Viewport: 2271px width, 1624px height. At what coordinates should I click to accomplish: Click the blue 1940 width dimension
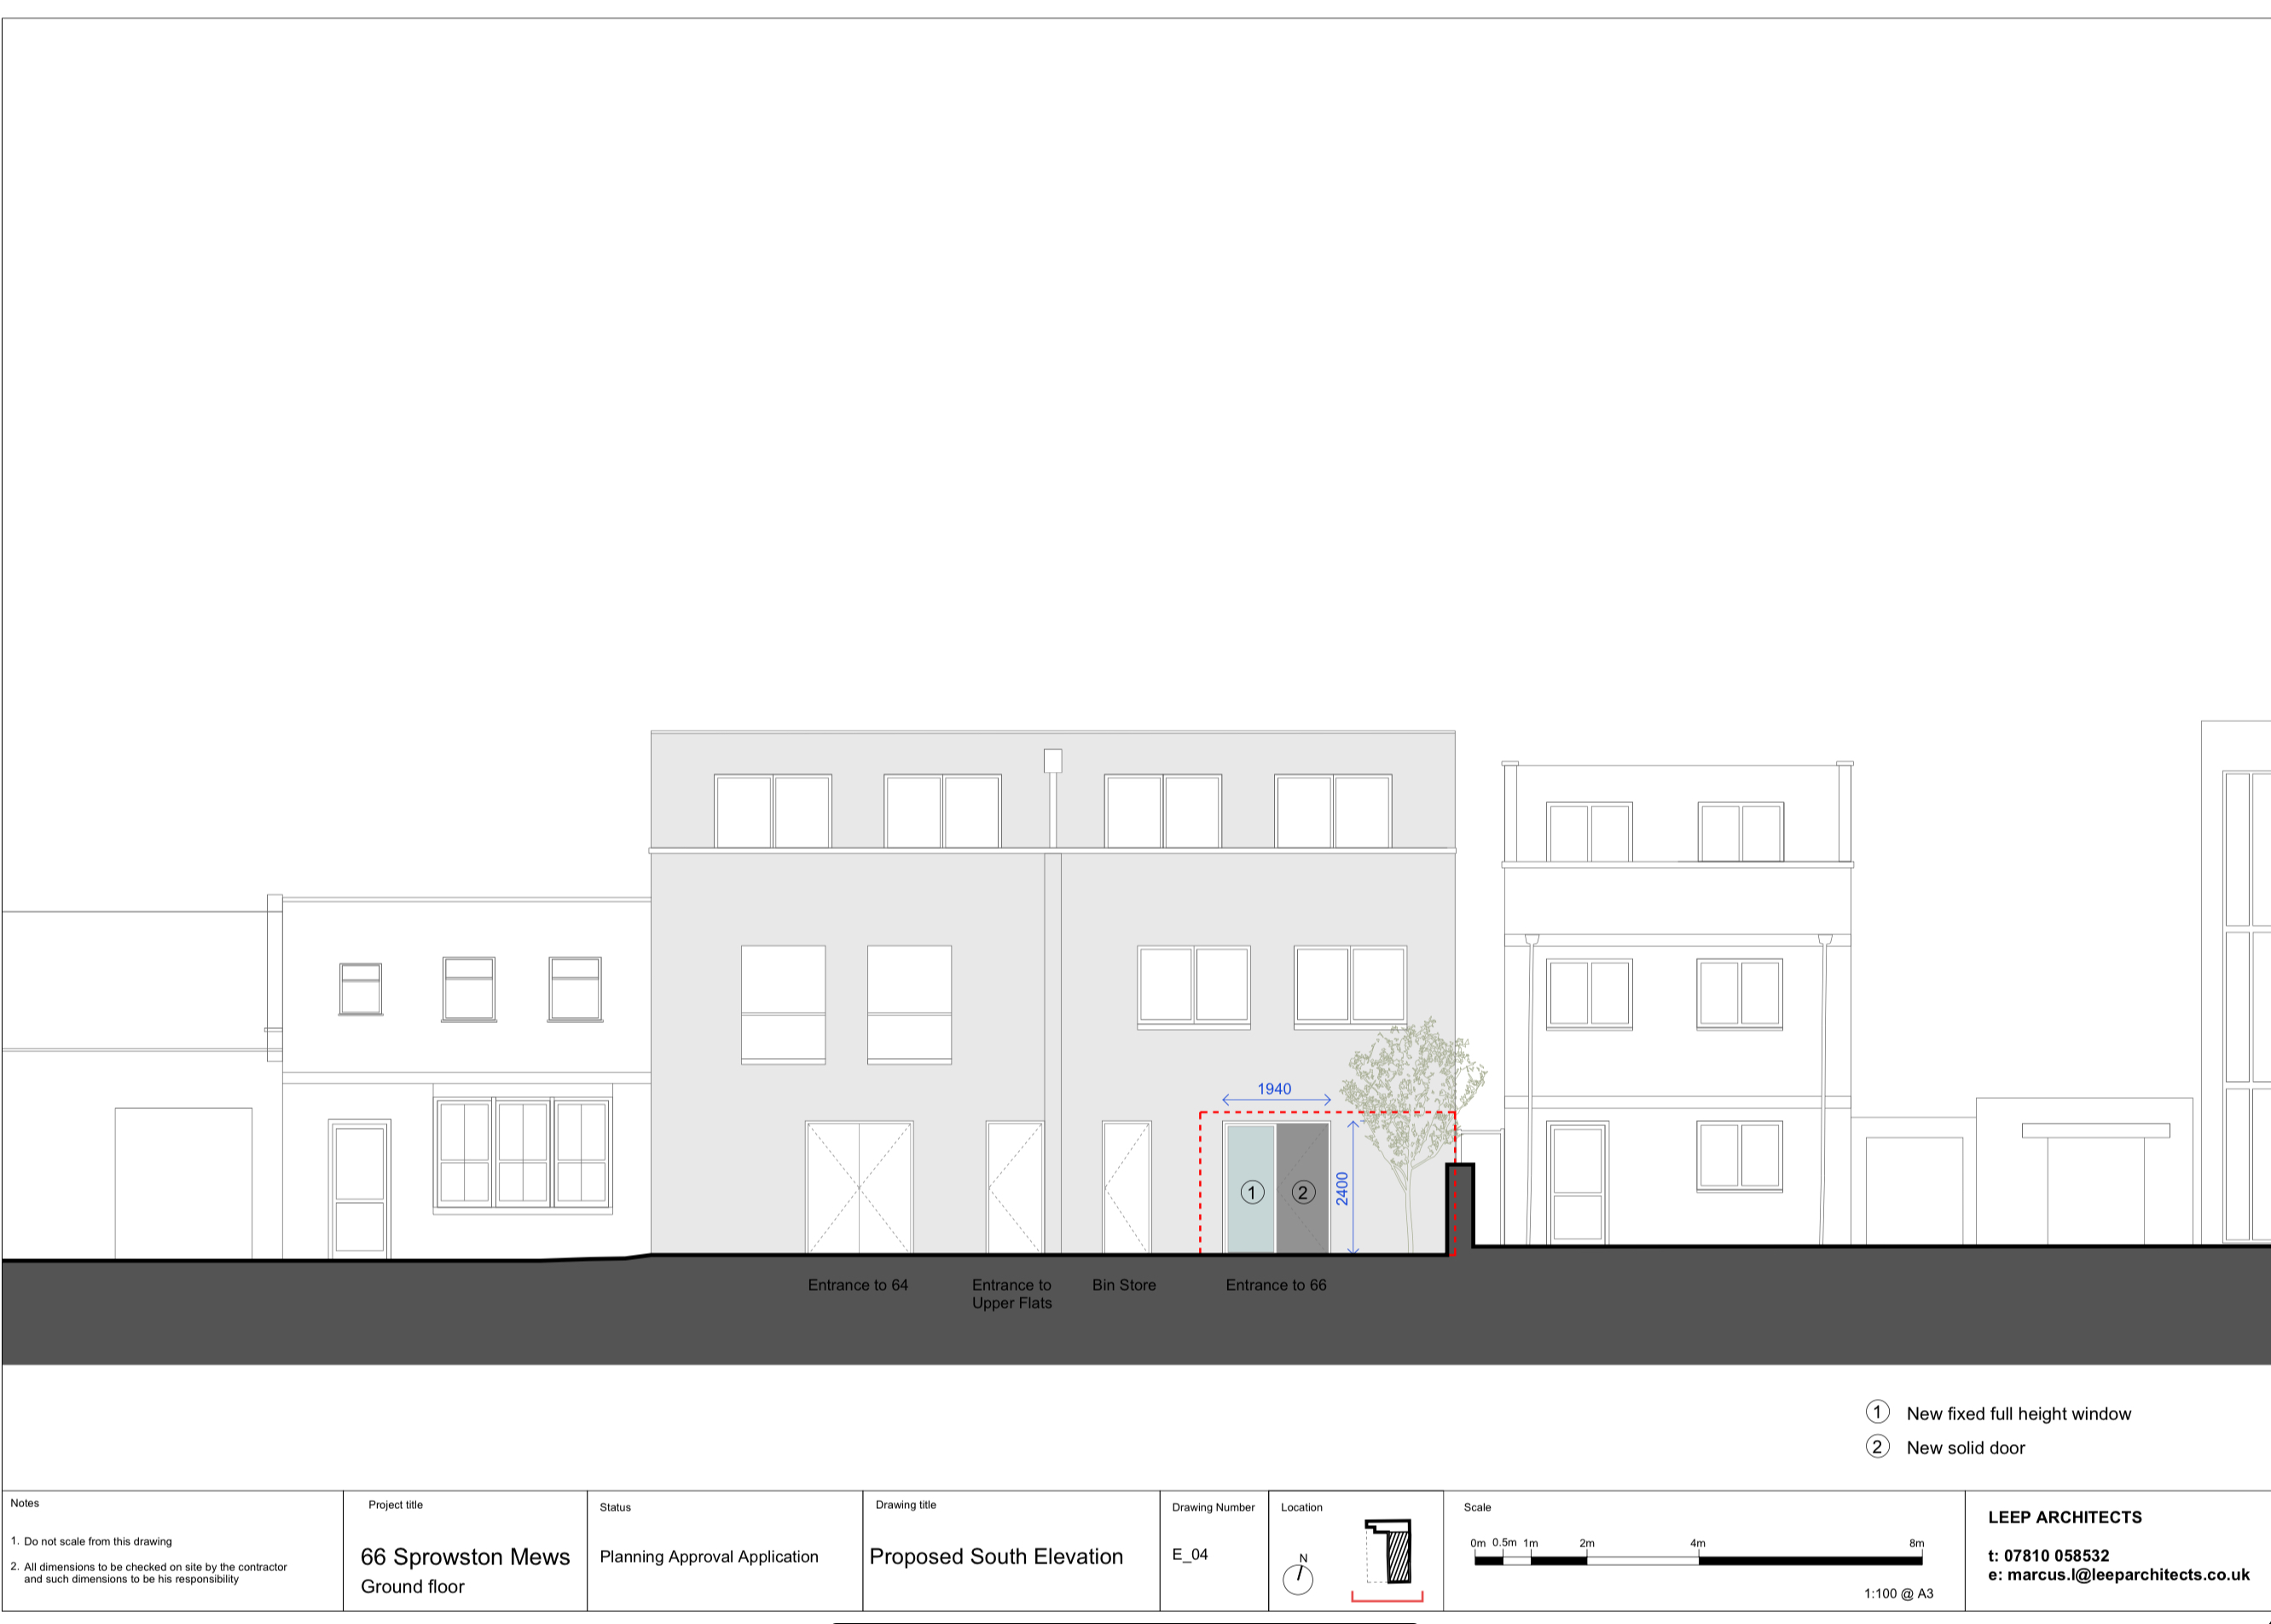(1275, 1089)
